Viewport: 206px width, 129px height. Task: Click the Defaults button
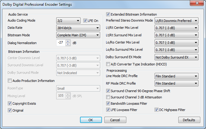point(189,120)
